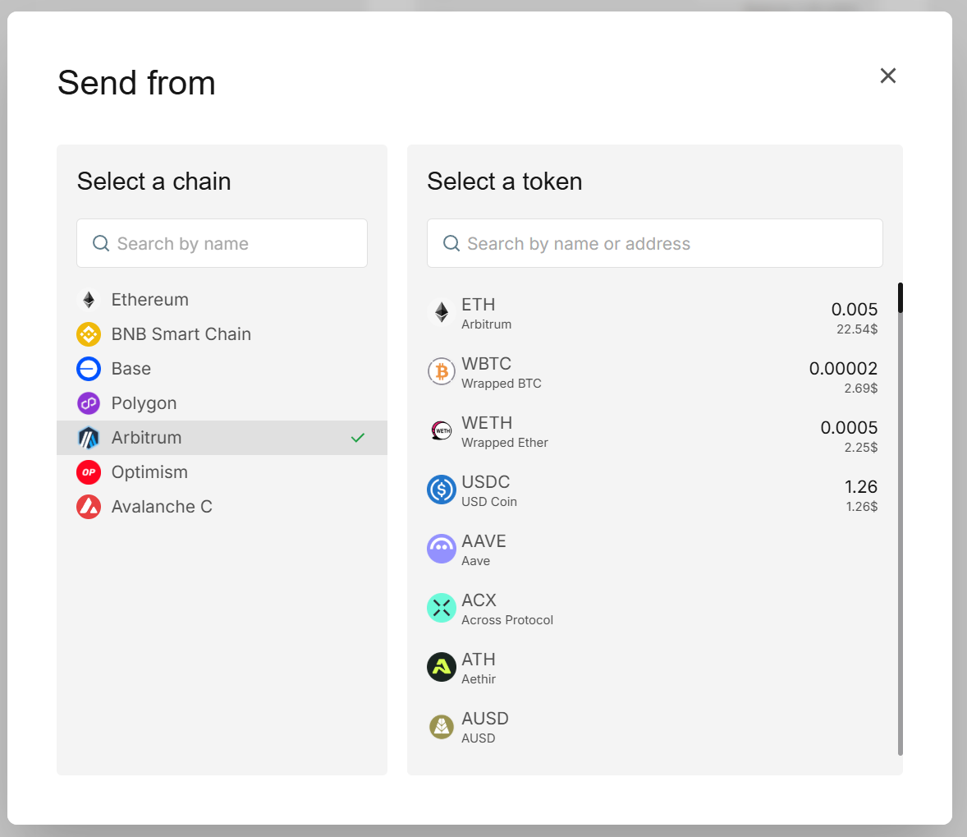The width and height of the screenshot is (967, 837).
Task: Click the Avalanche C chain icon
Action: 88,506
